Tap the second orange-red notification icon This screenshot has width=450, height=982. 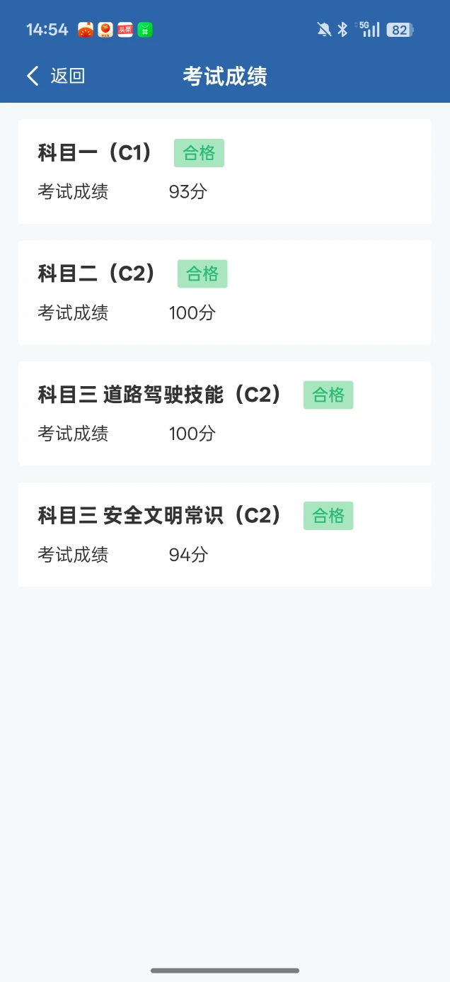tap(105, 30)
